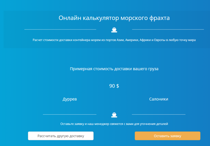
Task: Click the heading 'Онлайн калькулятор морского фрахта'
Action: click(114, 18)
